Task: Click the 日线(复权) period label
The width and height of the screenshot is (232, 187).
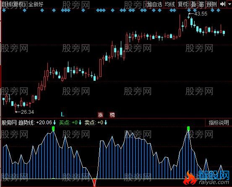Action: pos(13,5)
